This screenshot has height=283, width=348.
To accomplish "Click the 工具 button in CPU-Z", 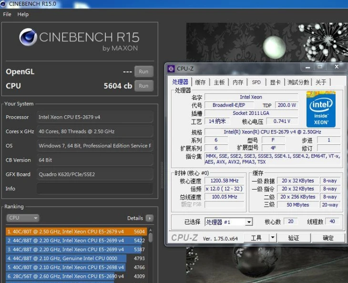I will pos(256,238).
